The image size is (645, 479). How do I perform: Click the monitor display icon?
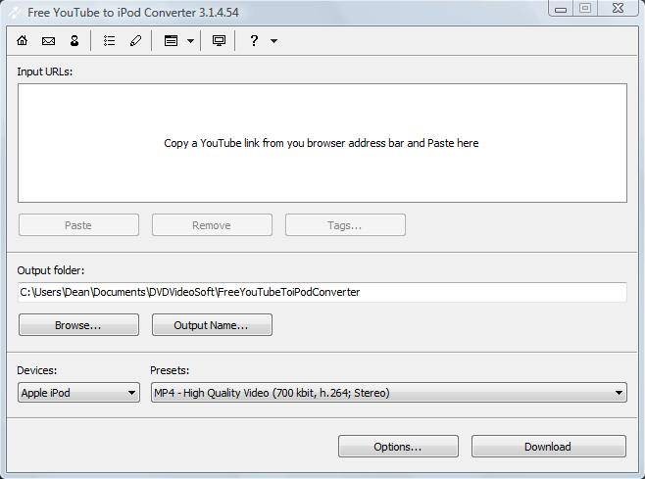[x=219, y=40]
